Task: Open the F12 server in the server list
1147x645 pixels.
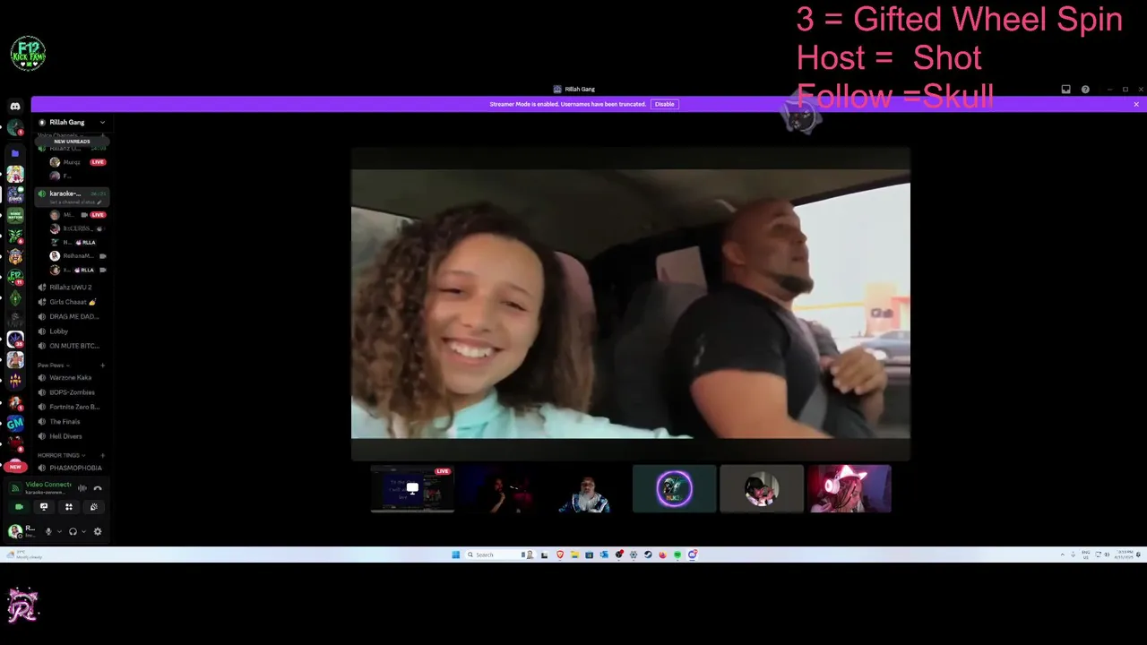Action: pos(15,278)
